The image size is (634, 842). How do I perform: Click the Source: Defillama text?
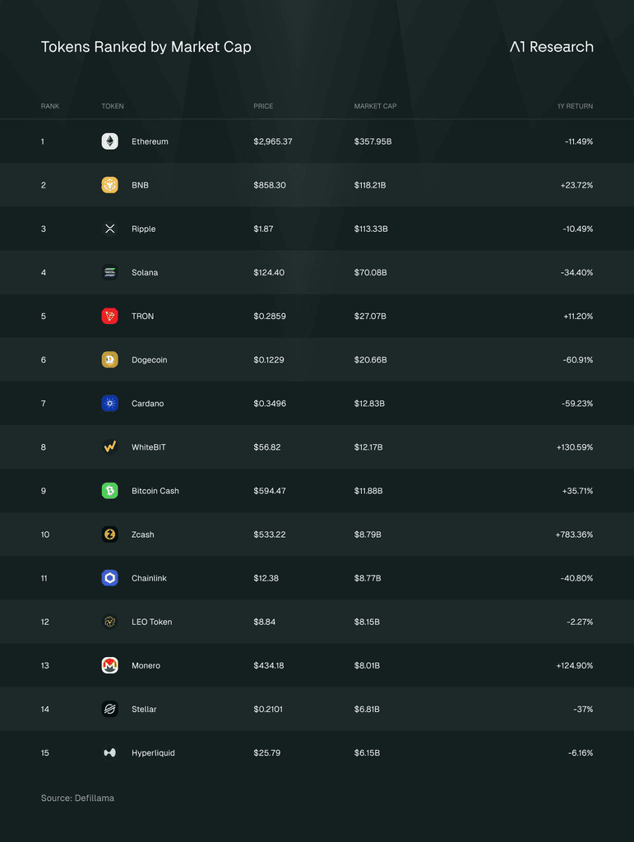[77, 798]
